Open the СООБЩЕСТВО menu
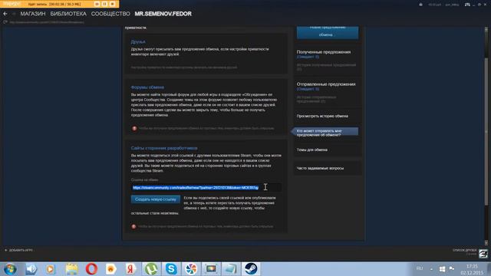This screenshot has height=276, width=491. (110, 14)
